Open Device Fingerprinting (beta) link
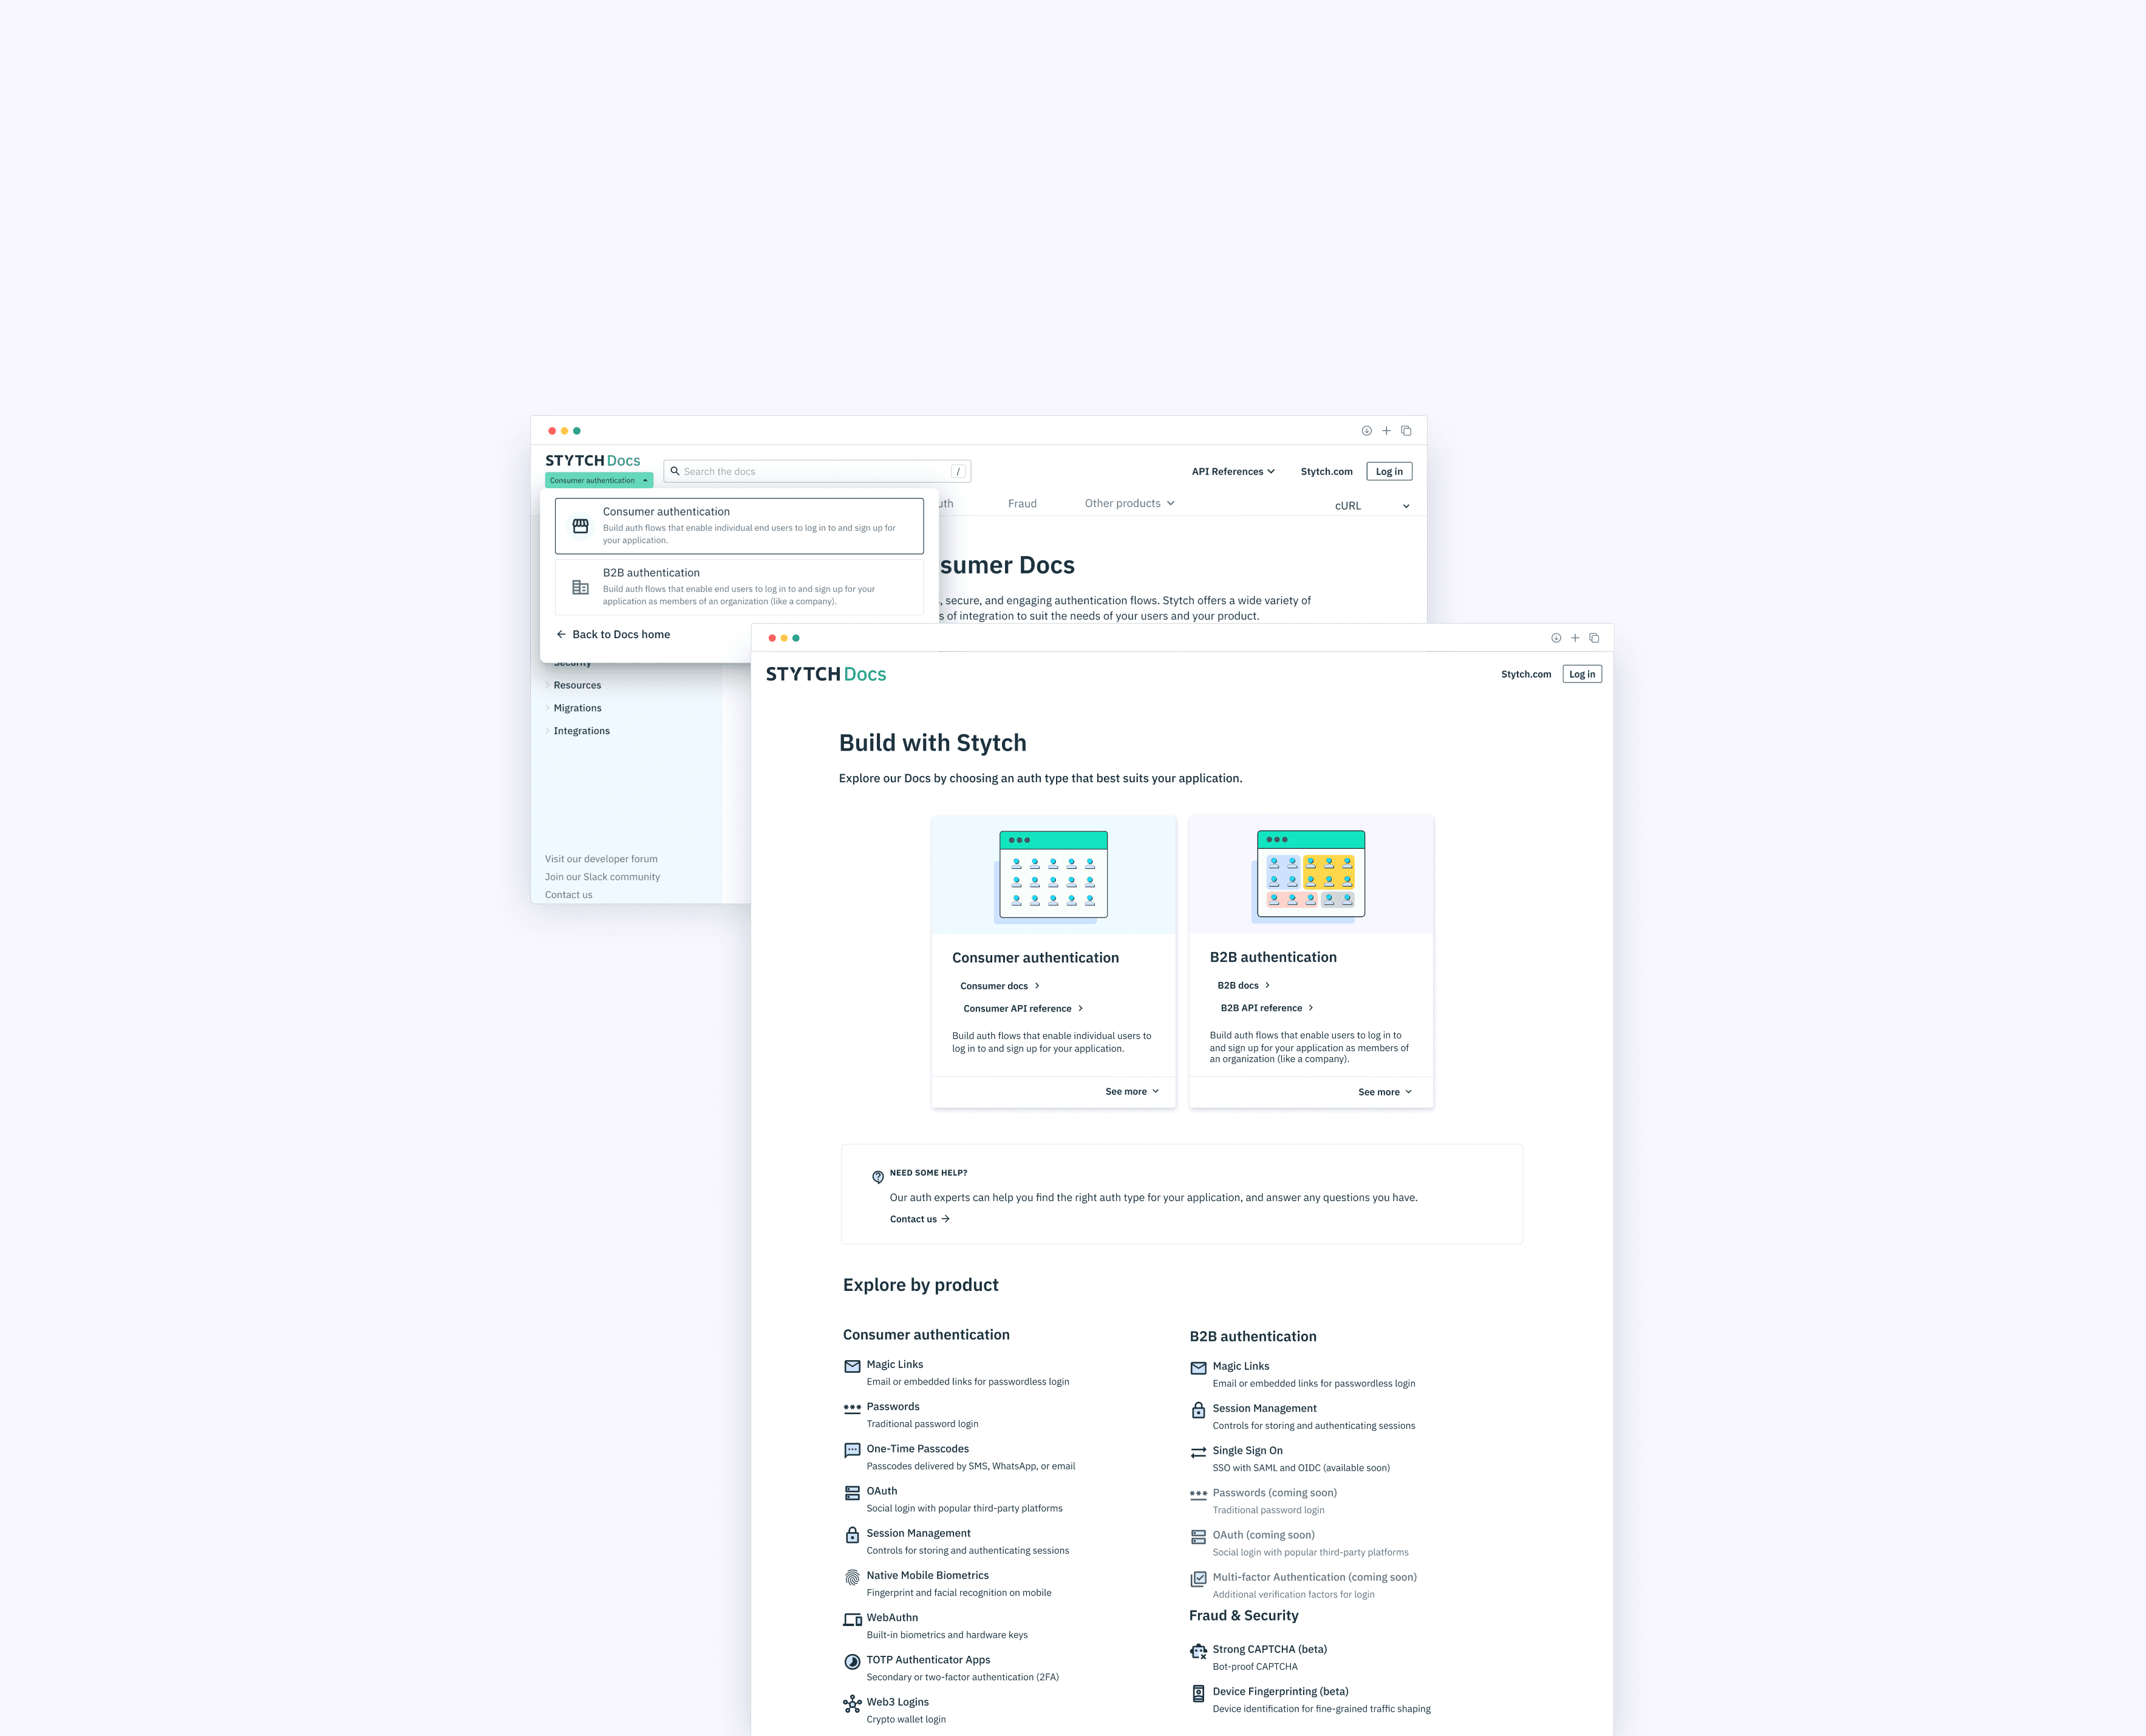This screenshot has height=1736, width=2146. point(1280,1691)
